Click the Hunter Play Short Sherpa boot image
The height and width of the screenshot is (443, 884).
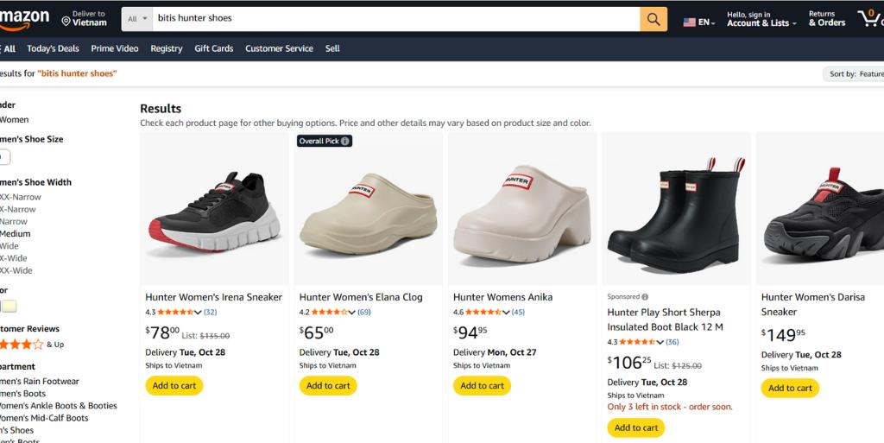tap(676, 209)
